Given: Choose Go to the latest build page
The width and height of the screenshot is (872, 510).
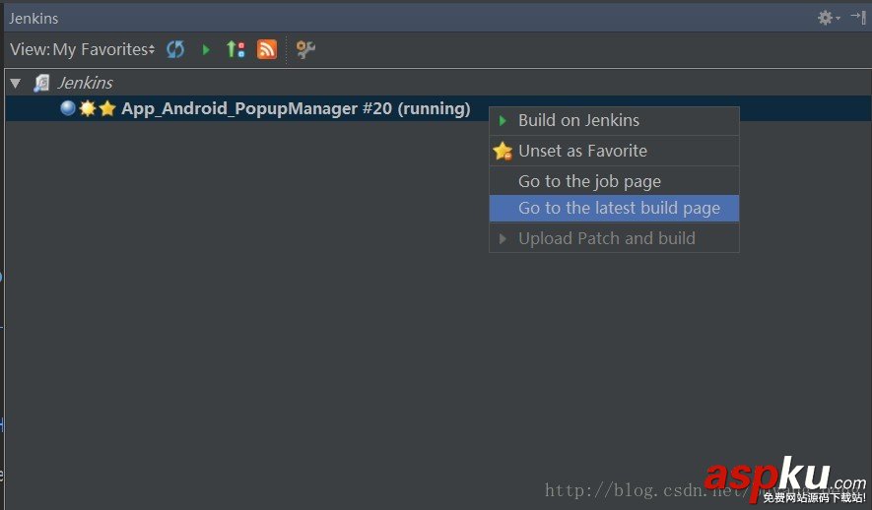Looking at the screenshot, I should 614,209.
